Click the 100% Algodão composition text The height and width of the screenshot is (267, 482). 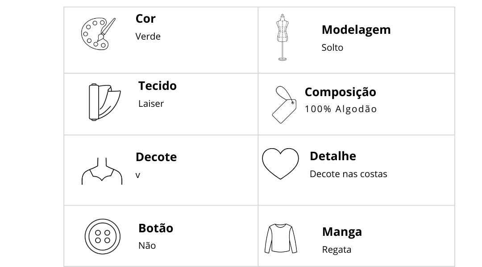pyautogui.click(x=341, y=109)
